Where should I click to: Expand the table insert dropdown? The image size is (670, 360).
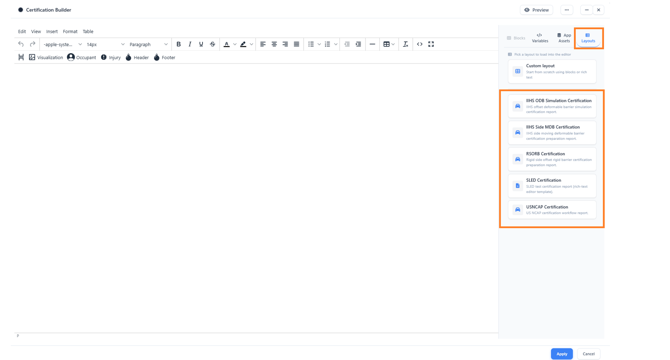[x=393, y=44]
